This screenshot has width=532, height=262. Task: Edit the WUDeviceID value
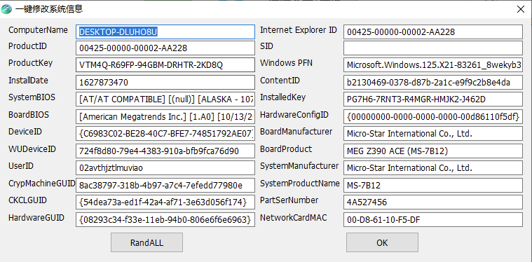click(165, 151)
